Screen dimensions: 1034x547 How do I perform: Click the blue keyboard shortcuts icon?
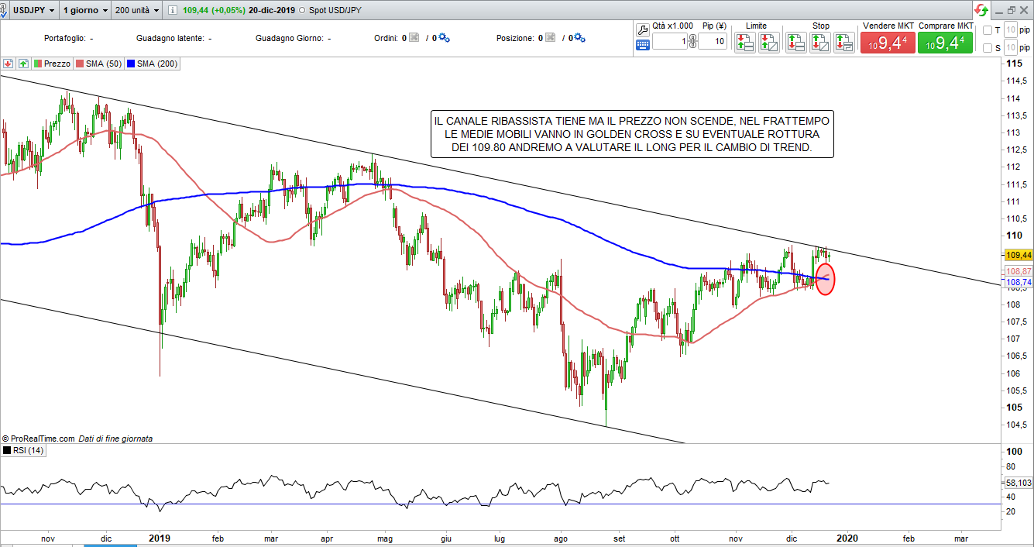click(642, 45)
